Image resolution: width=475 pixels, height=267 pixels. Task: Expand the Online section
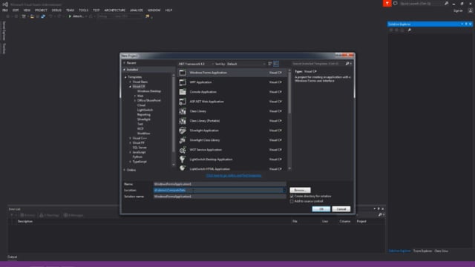coord(124,170)
